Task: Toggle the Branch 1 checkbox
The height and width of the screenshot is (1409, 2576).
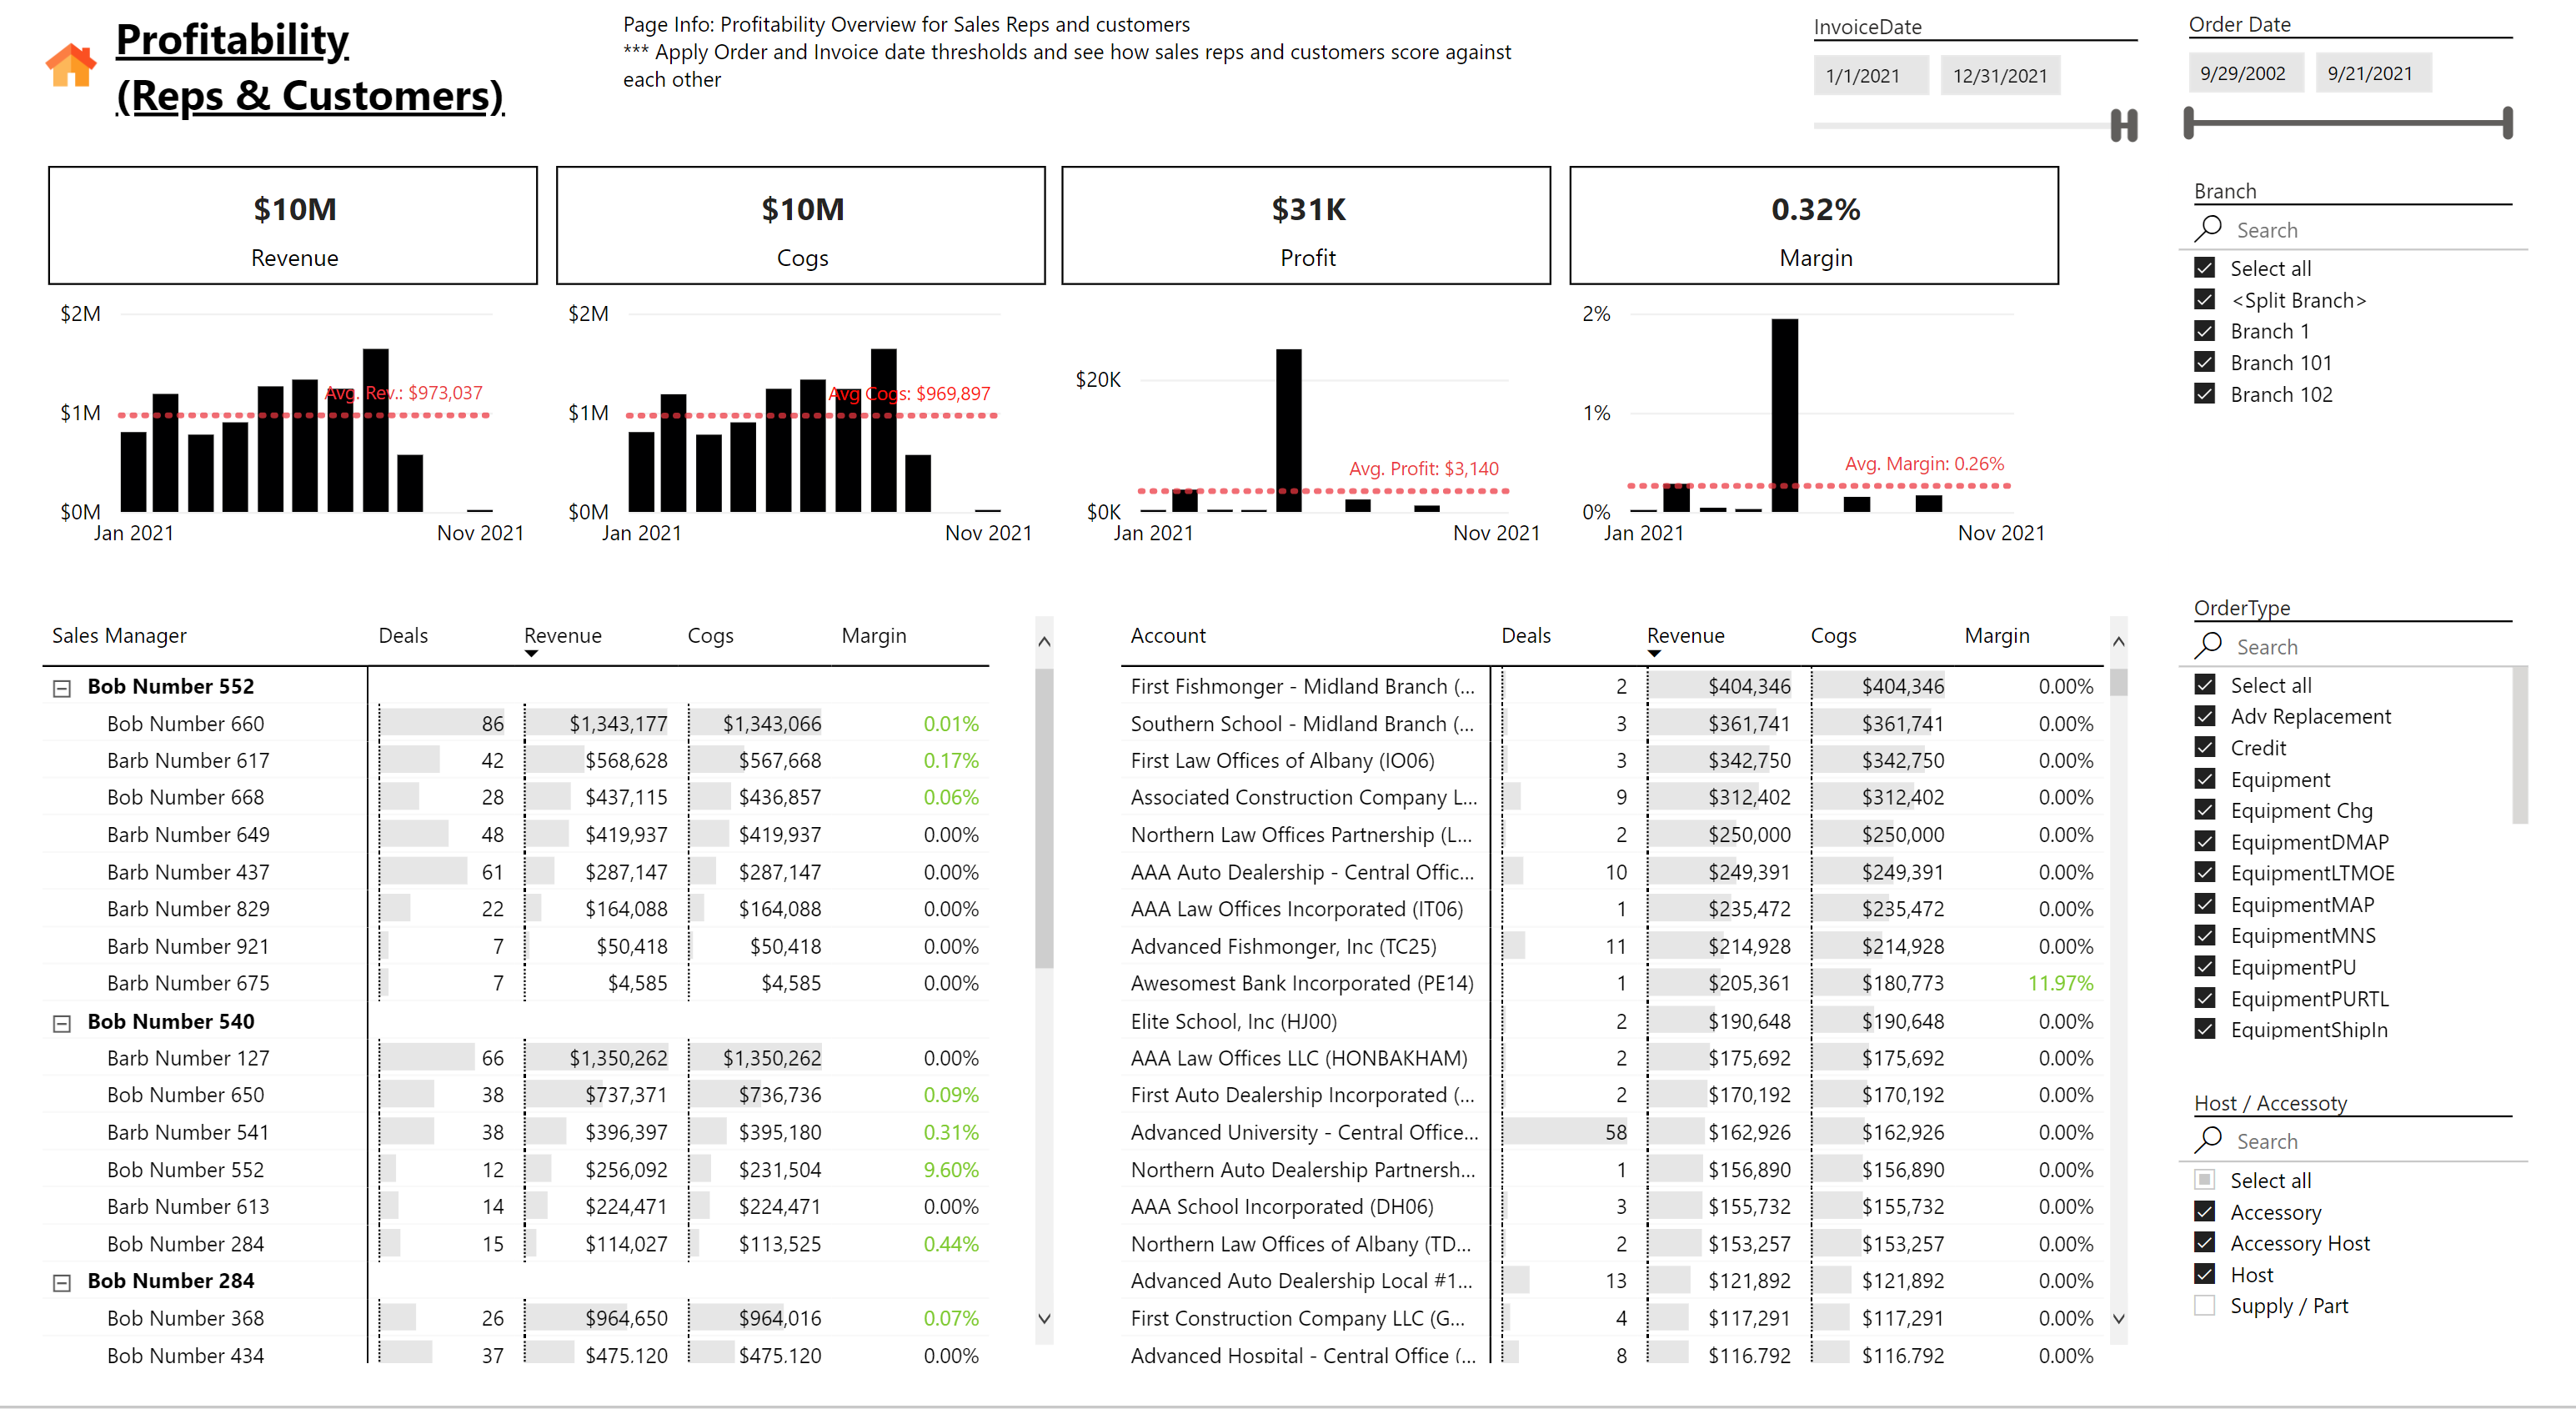Action: [x=2204, y=331]
